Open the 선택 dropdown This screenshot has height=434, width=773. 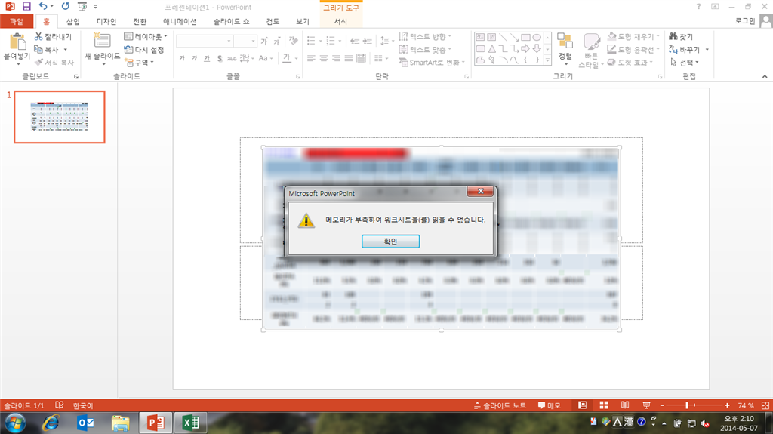pos(685,63)
